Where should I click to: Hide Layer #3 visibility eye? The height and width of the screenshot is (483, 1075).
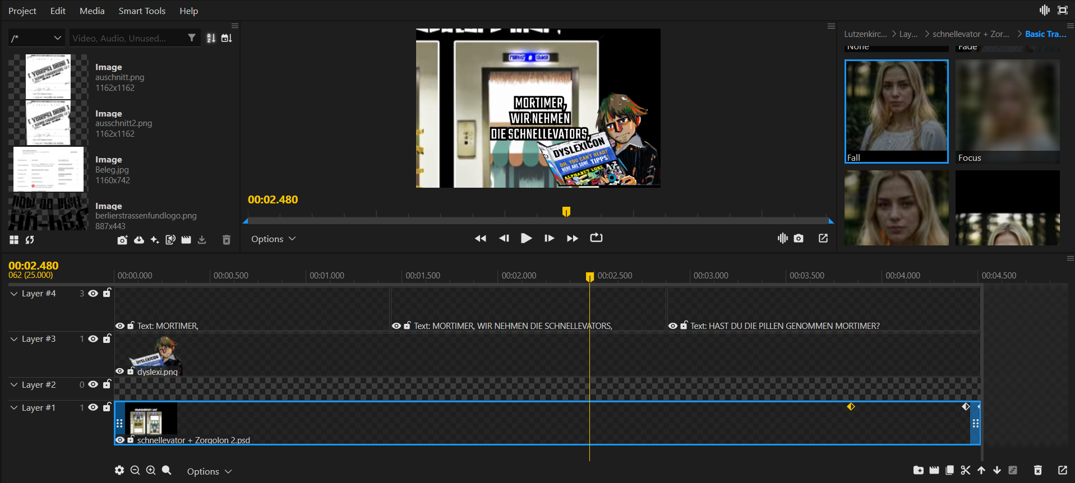click(x=93, y=338)
